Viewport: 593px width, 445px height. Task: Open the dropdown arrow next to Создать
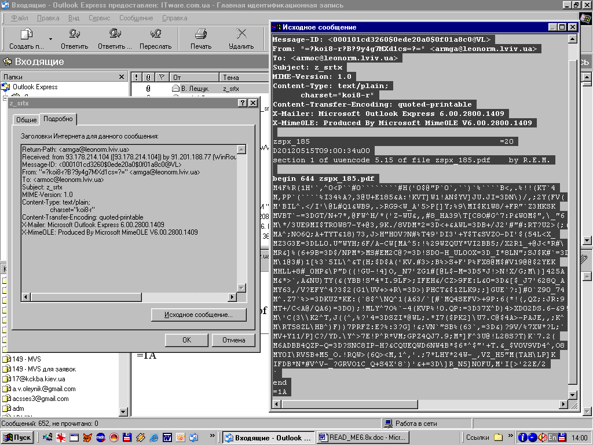tap(50, 39)
